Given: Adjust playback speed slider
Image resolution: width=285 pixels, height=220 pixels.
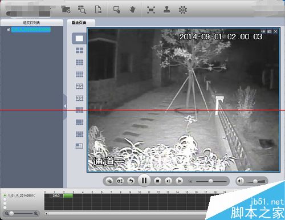Looking at the screenshot, I should click(x=211, y=181).
